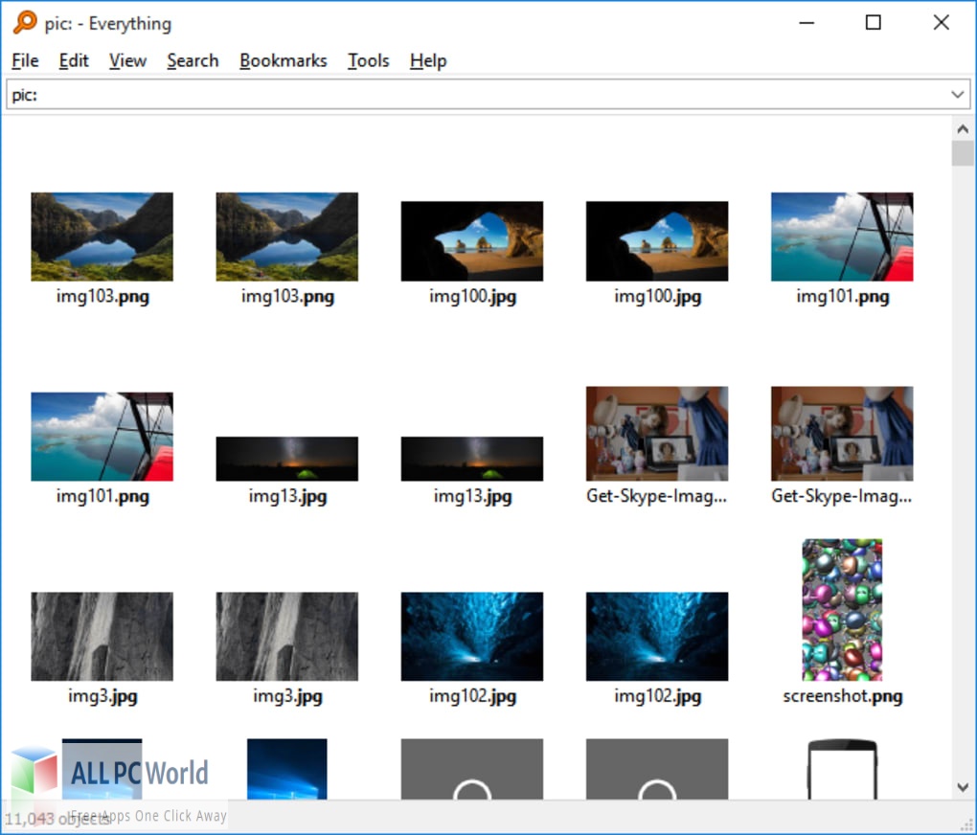Select the phone outline thumbnail in bottom row
977x835 pixels.
click(842, 769)
